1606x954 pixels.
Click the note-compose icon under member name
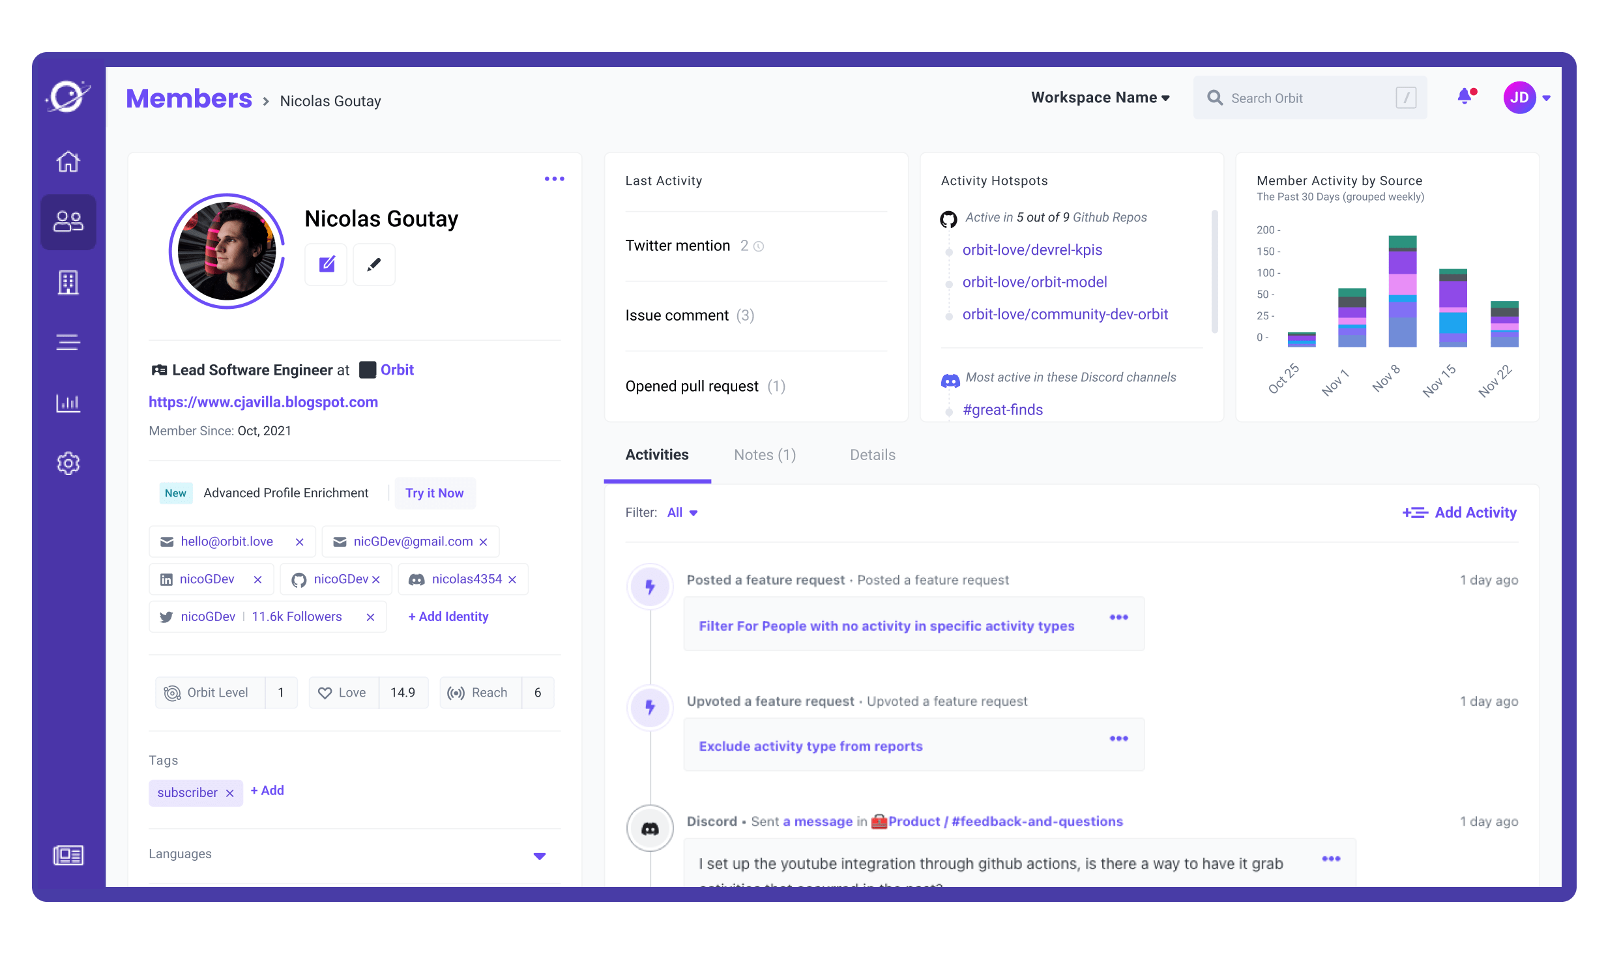click(x=326, y=265)
